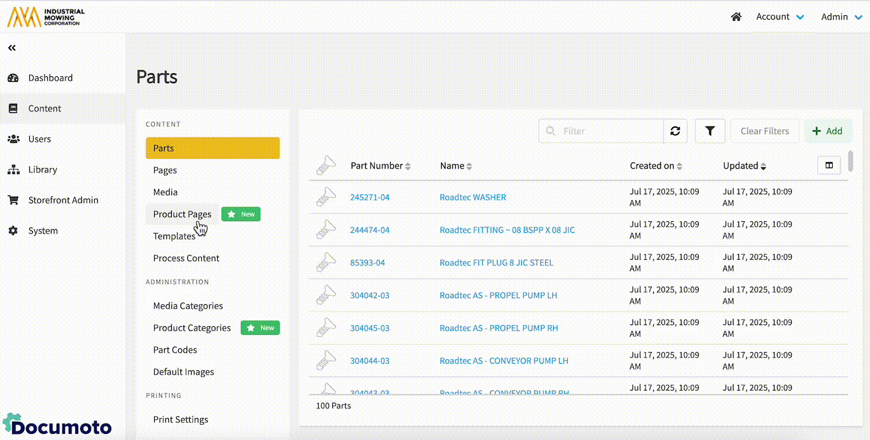Image resolution: width=870 pixels, height=440 pixels.
Task: Open the funnel filter options button
Action: [710, 131]
